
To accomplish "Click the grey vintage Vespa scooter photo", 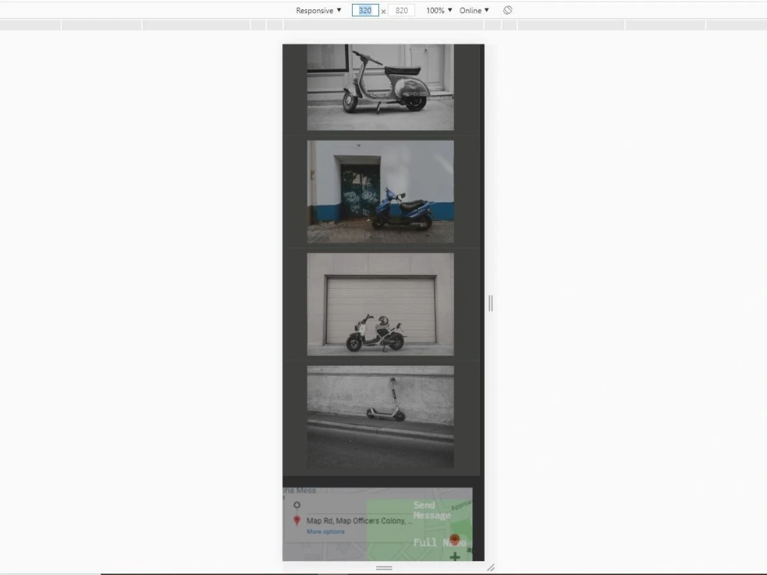I will click(380, 87).
